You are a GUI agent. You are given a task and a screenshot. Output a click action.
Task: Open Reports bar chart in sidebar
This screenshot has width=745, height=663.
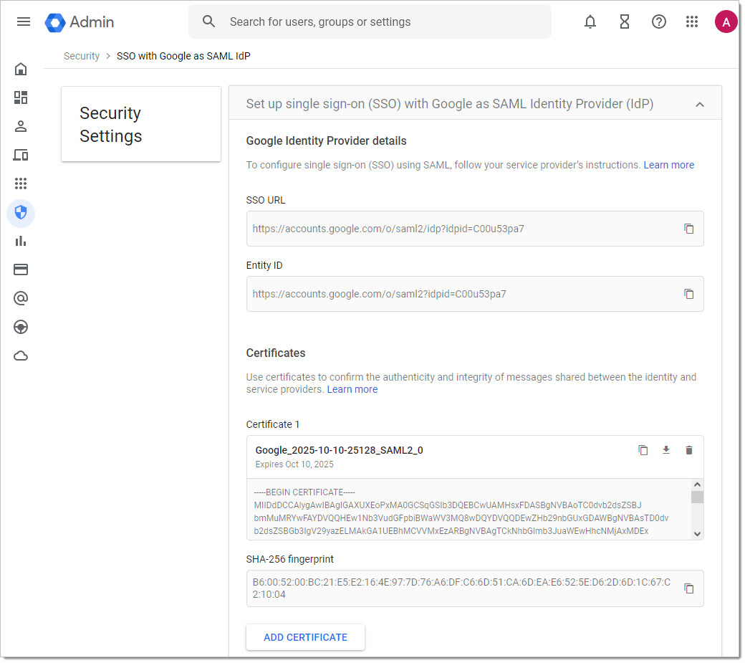(x=21, y=241)
